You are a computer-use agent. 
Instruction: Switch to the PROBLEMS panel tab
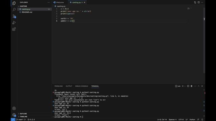point(58,86)
